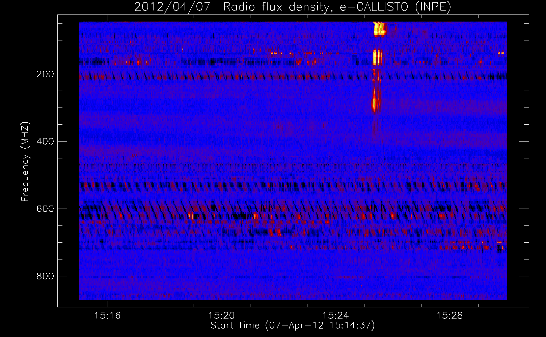This screenshot has width=546, height=337.
Task: Click the 15:28 time tick label
Action: (450, 316)
